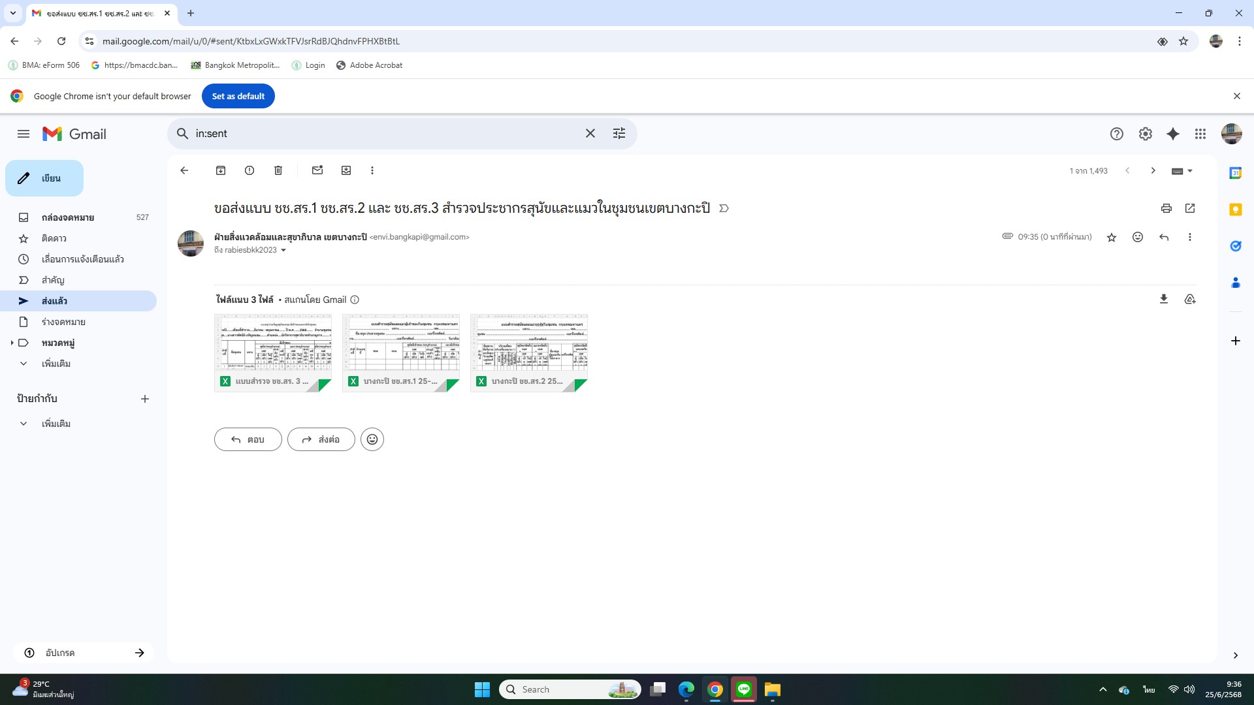The image size is (1254, 705).
Task: Open the LINE app in the taskbar
Action: click(x=744, y=689)
